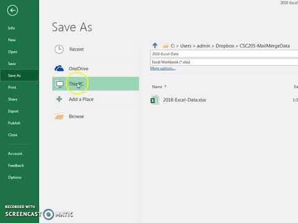
Task: Open the Info backstage page
Action: coord(11,28)
